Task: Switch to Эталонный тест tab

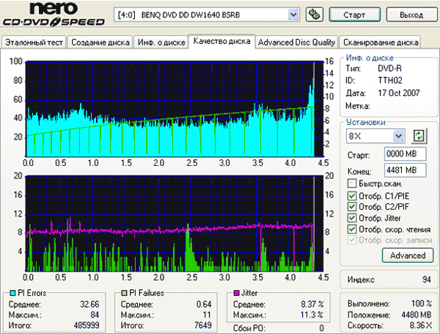Action: pyautogui.click(x=34, y=43)
